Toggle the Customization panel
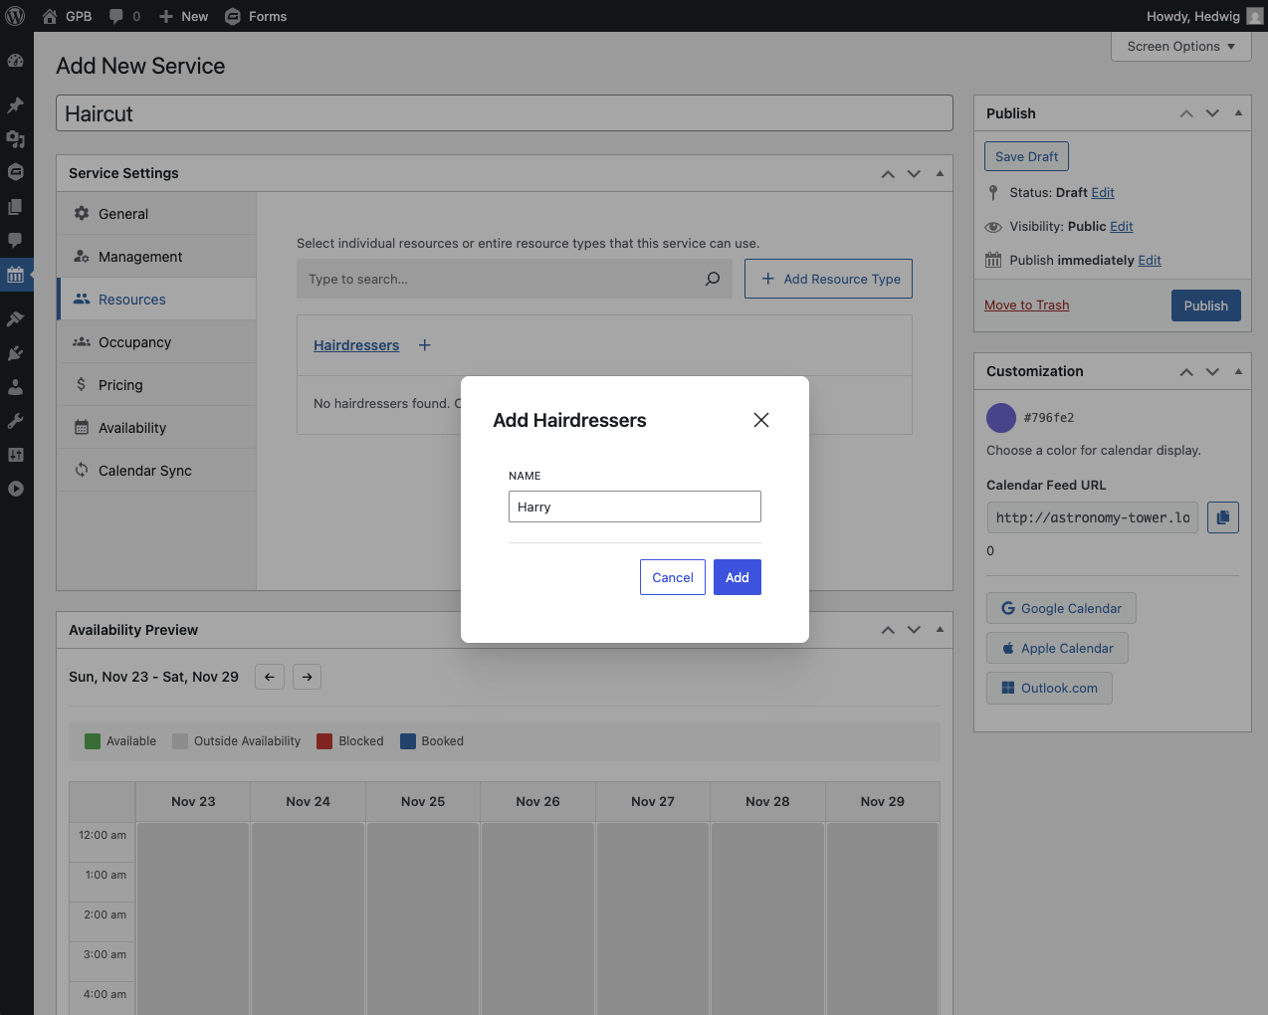Screen dimensions: 1268x1015 pyautogui.click(x=1238, y=371)
